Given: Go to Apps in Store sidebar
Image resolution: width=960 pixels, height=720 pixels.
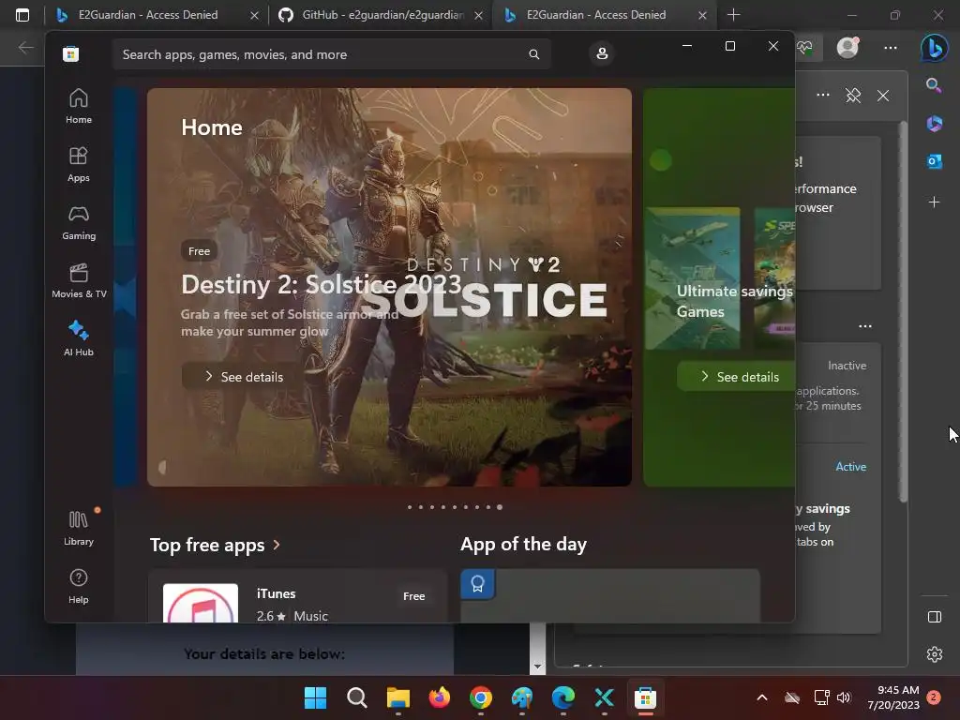Looking at the screenshot, I should coord(79,164).
